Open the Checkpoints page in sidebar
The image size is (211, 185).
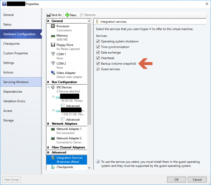pos(21,44)
